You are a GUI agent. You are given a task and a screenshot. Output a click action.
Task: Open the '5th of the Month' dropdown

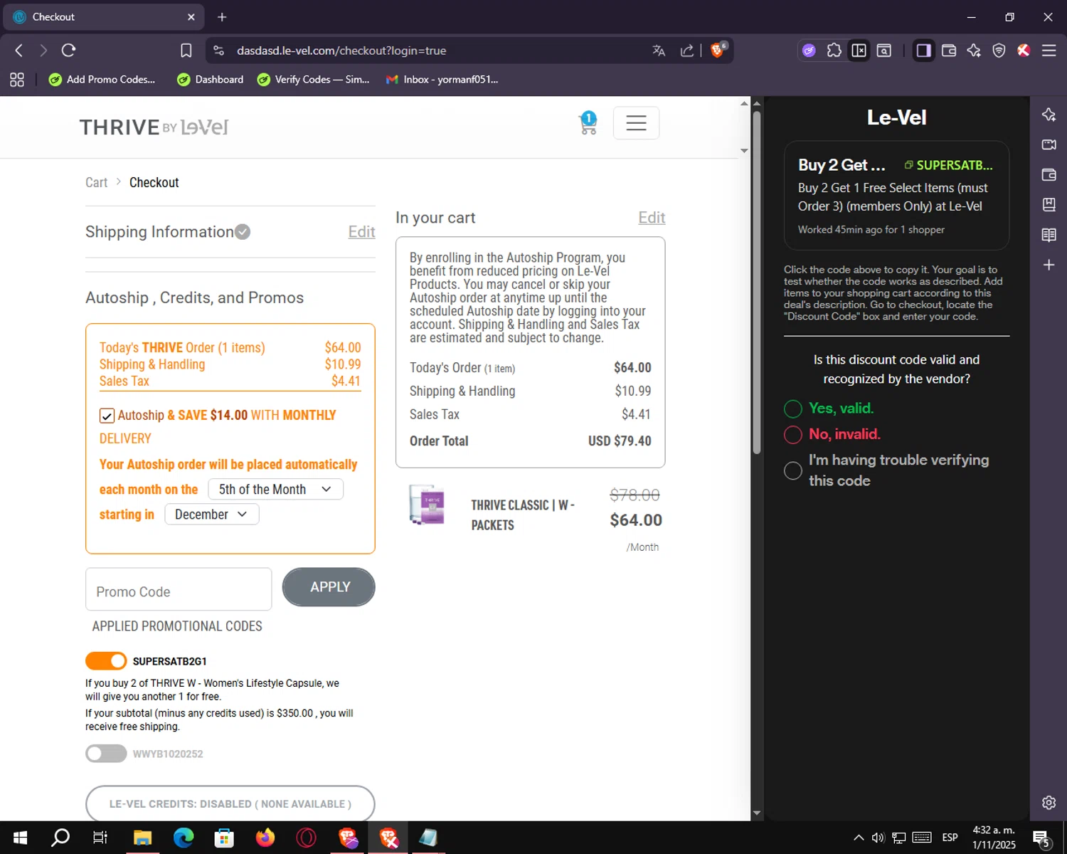275,490
